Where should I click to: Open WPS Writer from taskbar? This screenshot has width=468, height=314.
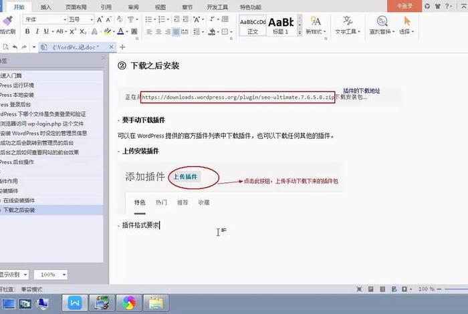coord(75,303)
